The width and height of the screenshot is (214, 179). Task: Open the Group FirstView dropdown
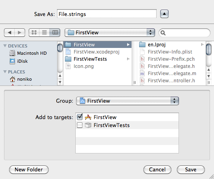point(128,101)
